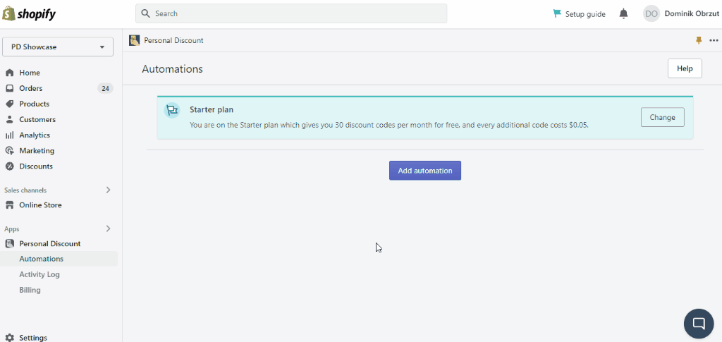722x342 pixels.
Task: Click the Analytics bar chart icon
Action: (x=9, y=135)
